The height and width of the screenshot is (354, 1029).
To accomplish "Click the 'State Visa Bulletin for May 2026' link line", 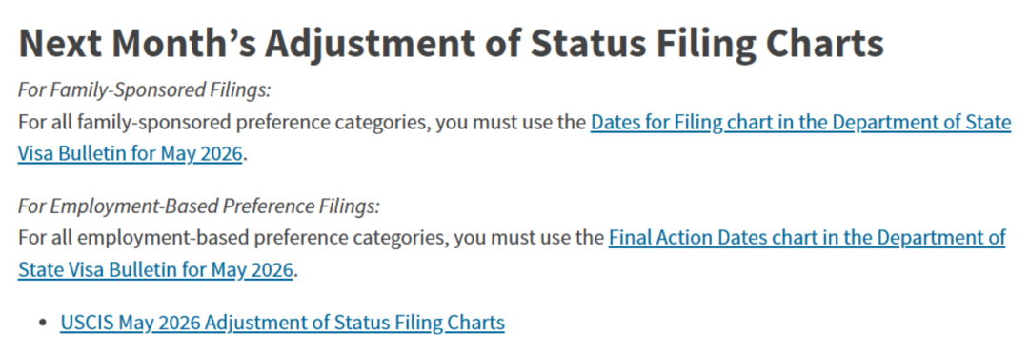I will [155, 269].
